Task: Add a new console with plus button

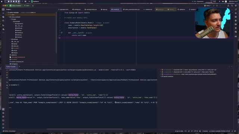Action: (19, 67)
